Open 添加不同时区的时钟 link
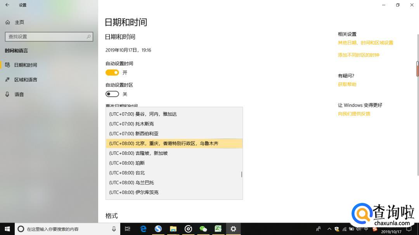 click(x=358, y=55)
